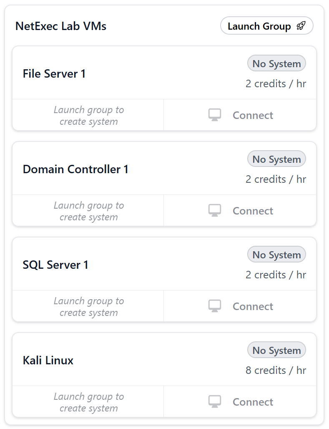Select the Domain Controller 1 title
Viewport: 329px width, 429px height.
pyautogui.click(x=75, y=169)
